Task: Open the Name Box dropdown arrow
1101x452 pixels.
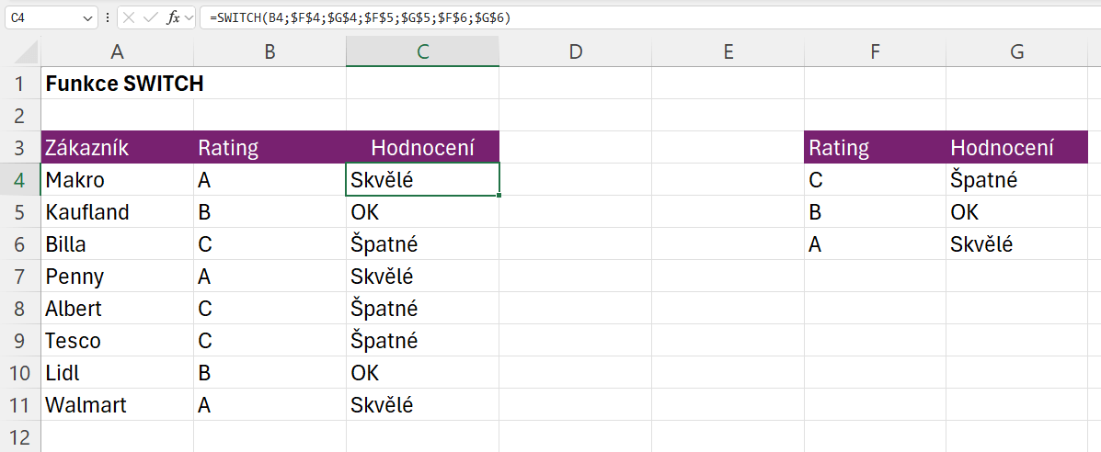Action: [88, 18]
